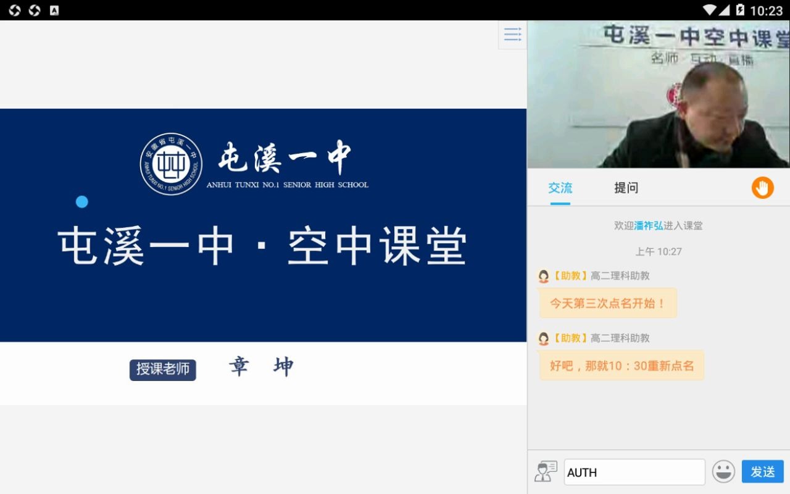Open the emoji smiley picker
The height and width of the screenshot is (494, 790).
(723, 472)
